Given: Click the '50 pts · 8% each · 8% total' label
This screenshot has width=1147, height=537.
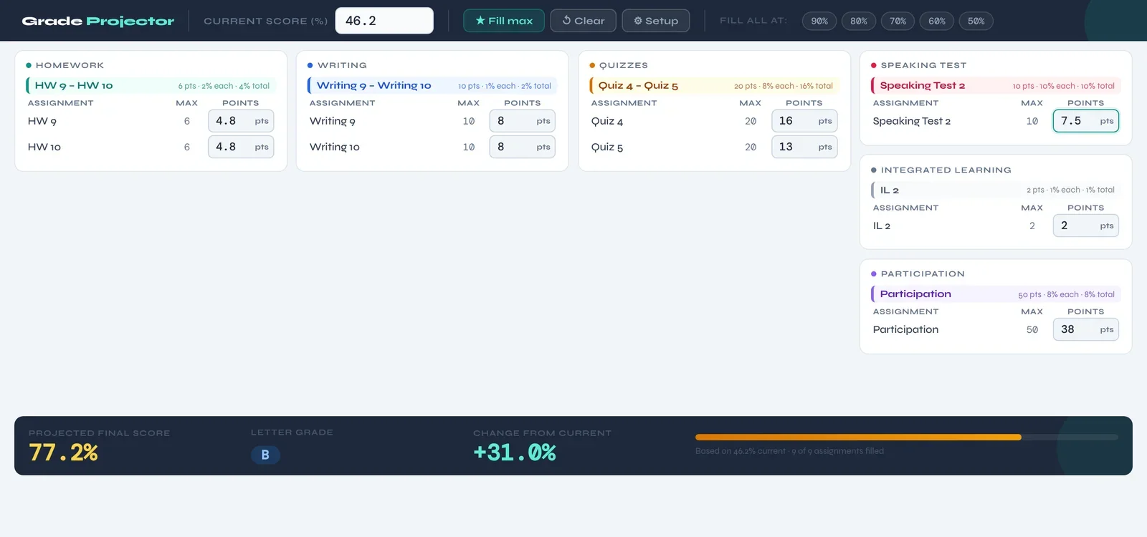Looking at the screenshot, I should (x=1067, y=294).
